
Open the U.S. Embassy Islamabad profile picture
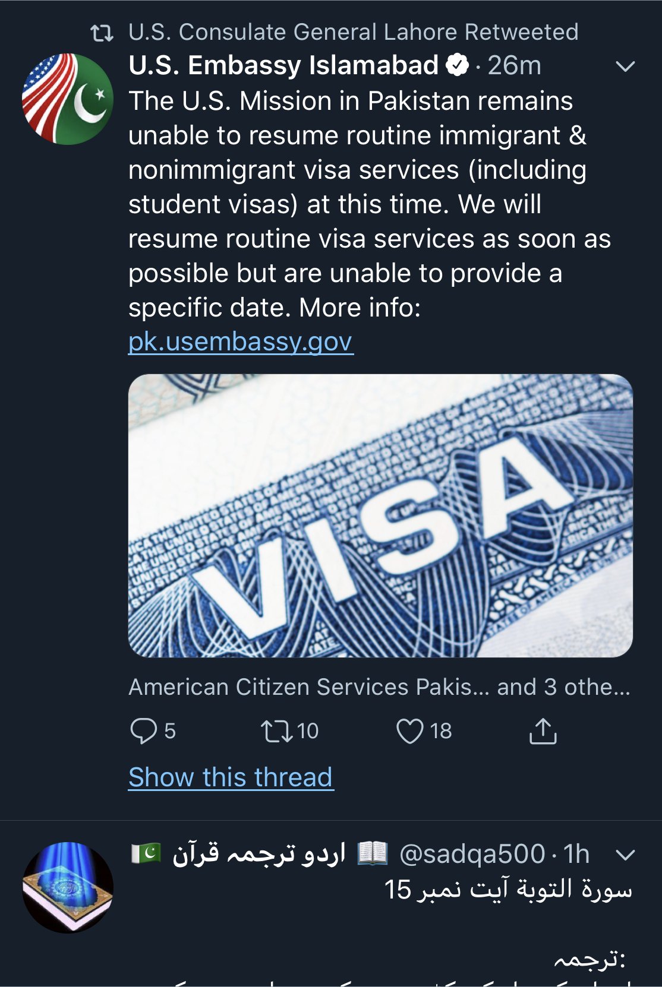67,99
